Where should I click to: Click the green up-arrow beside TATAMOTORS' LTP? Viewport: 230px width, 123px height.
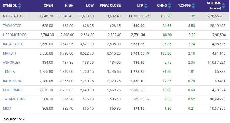(147, 99)
